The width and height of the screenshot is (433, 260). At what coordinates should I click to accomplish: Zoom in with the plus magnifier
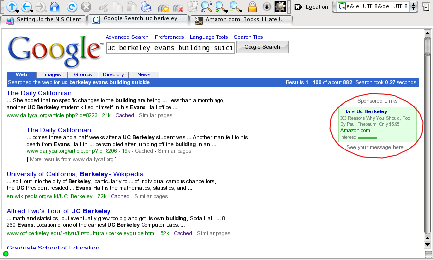[221, 7]
